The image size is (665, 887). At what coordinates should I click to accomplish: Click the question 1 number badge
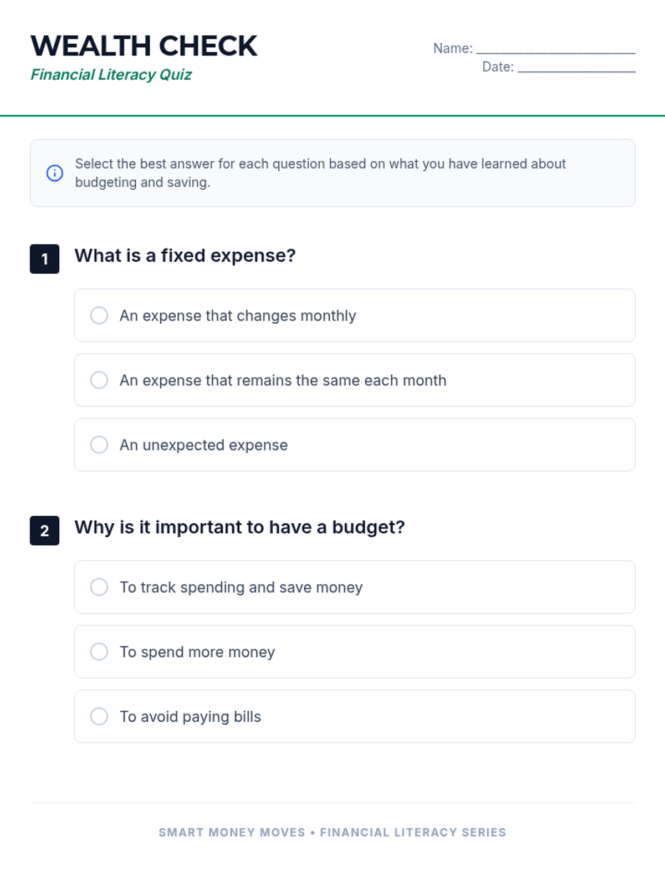pyautogui.click(x=44, y=259)
